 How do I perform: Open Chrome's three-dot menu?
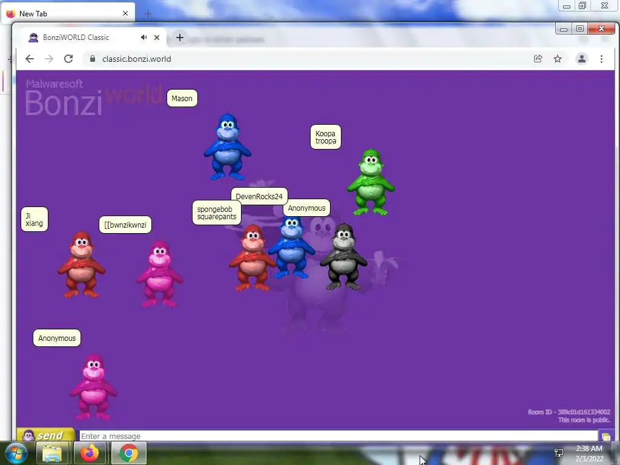601,59
